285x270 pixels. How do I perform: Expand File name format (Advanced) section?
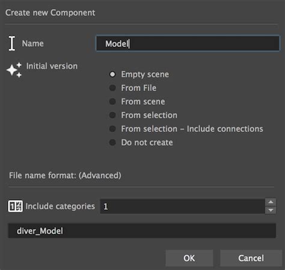pos(65,175)
